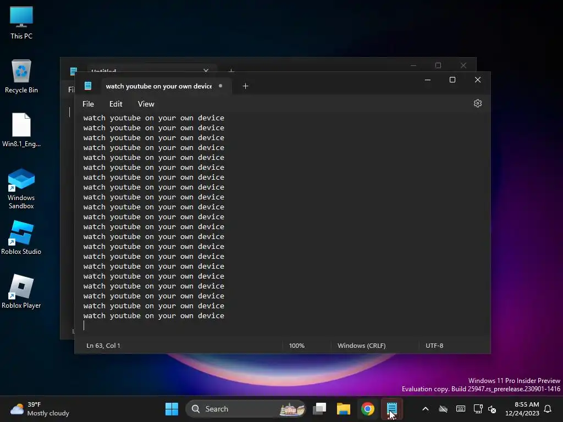Screen dimensions: 563x422
Task: Click the touch keyboard tray icon
Action: (460, 409)
